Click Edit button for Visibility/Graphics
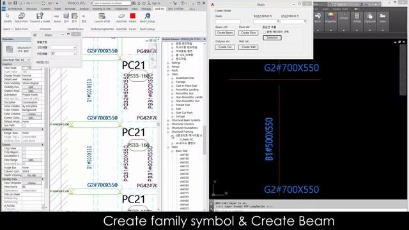The height and width of the screenshot is (230, 409). (x=32, y=87)
